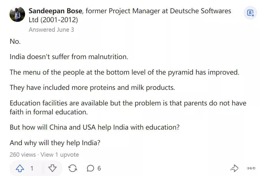This screenshot has height=176, width=260.
Task: Click Sandeepan Bose's profile picture
Action: (17, 14)
